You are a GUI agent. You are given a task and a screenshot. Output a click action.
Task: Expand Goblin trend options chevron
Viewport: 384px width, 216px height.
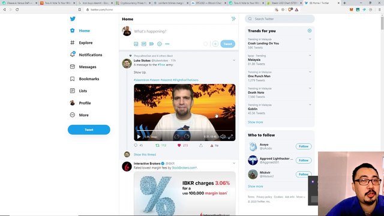tap(310, 105)
